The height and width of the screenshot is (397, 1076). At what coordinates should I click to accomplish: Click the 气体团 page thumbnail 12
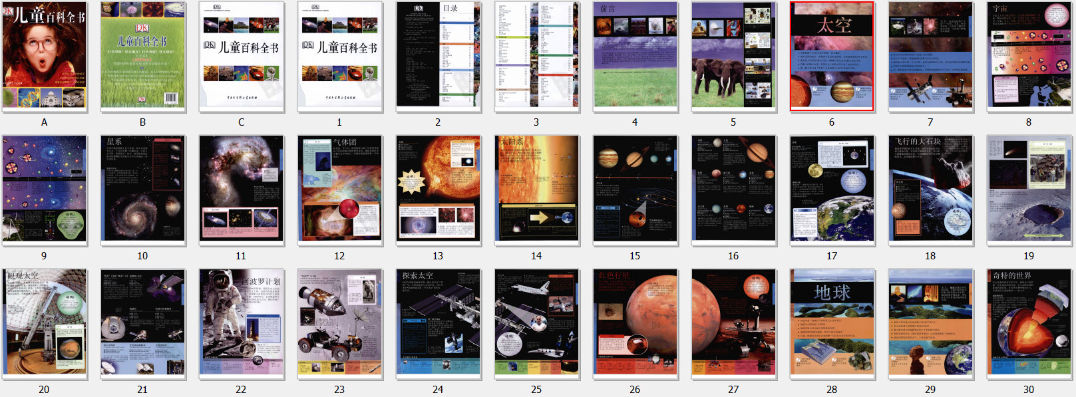coord(339,190)
